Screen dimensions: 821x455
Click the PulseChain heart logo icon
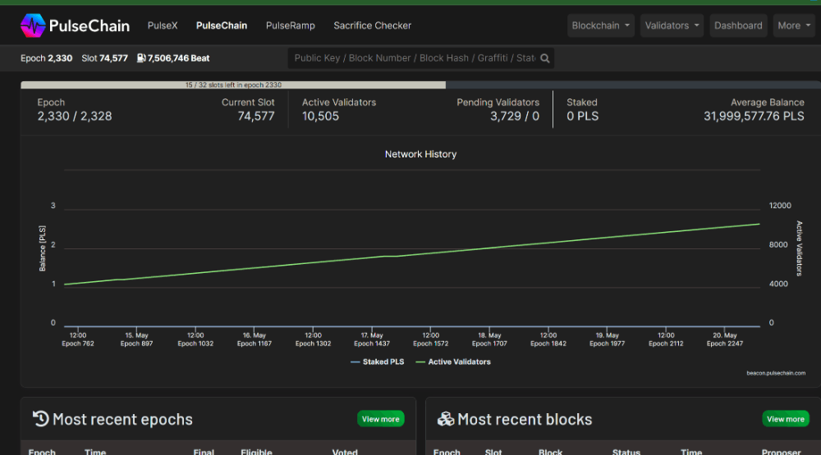pos(33,25)
